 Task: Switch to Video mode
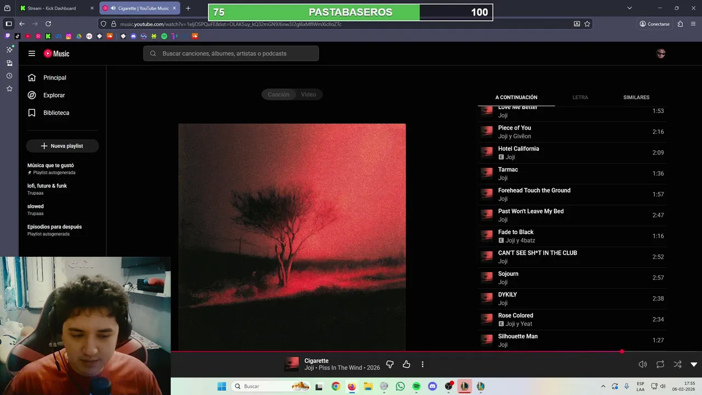pyautogui.click(x=308, y=94)
